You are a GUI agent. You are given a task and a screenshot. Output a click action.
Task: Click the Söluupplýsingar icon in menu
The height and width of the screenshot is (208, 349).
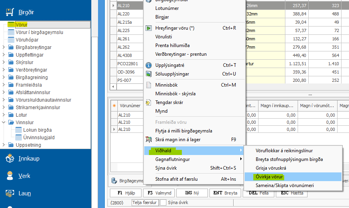149,74
